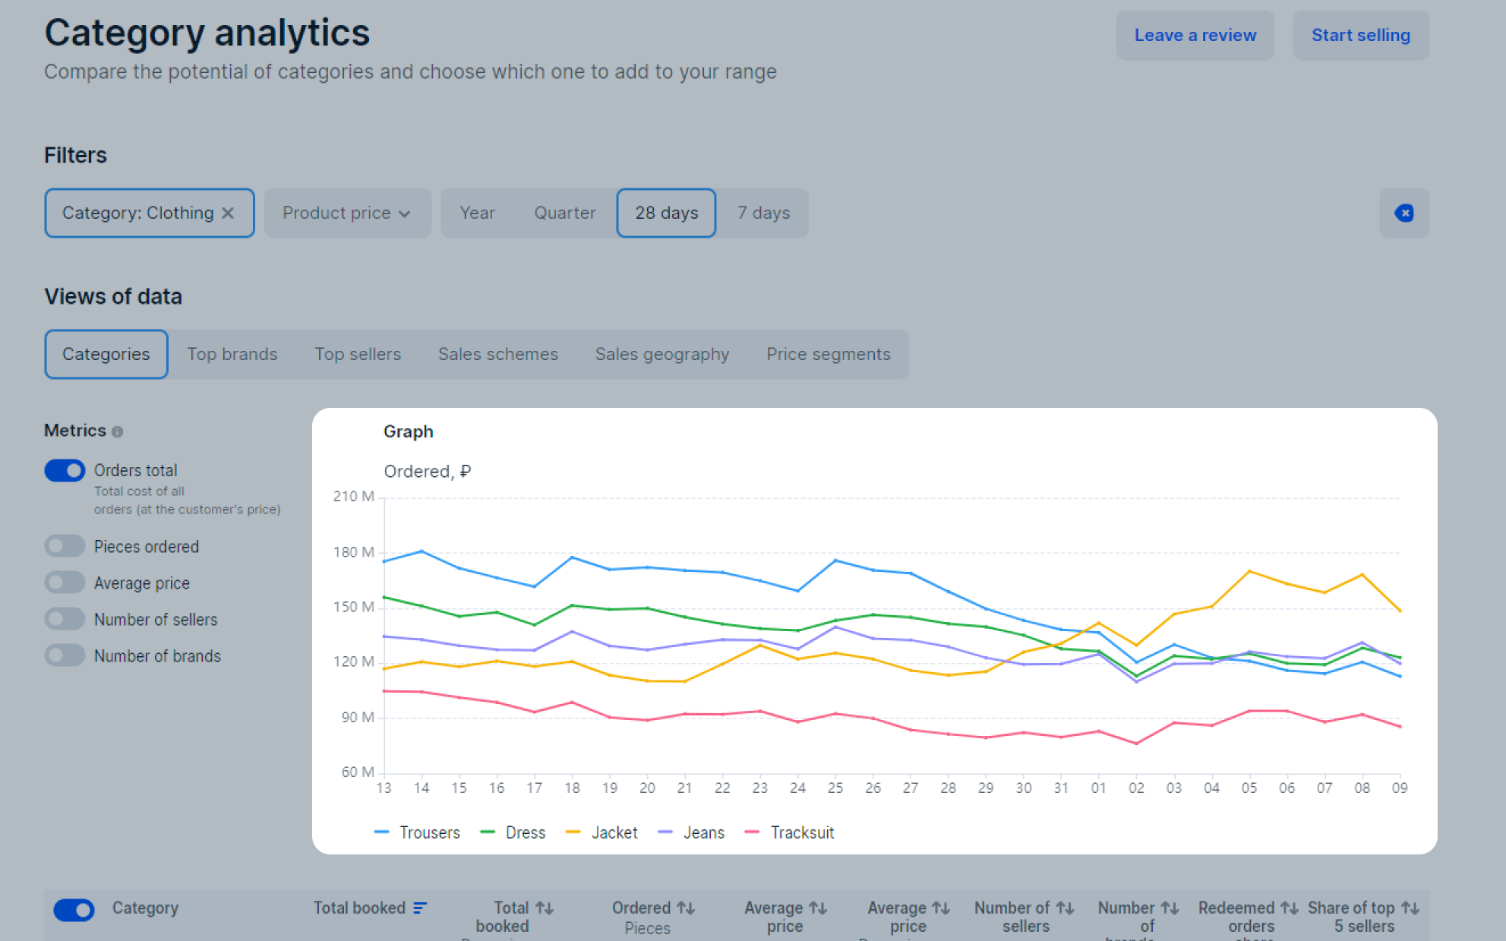Enable the Pieces ordered toggle
Screen dimensions: 1506x941
point(65,546)
